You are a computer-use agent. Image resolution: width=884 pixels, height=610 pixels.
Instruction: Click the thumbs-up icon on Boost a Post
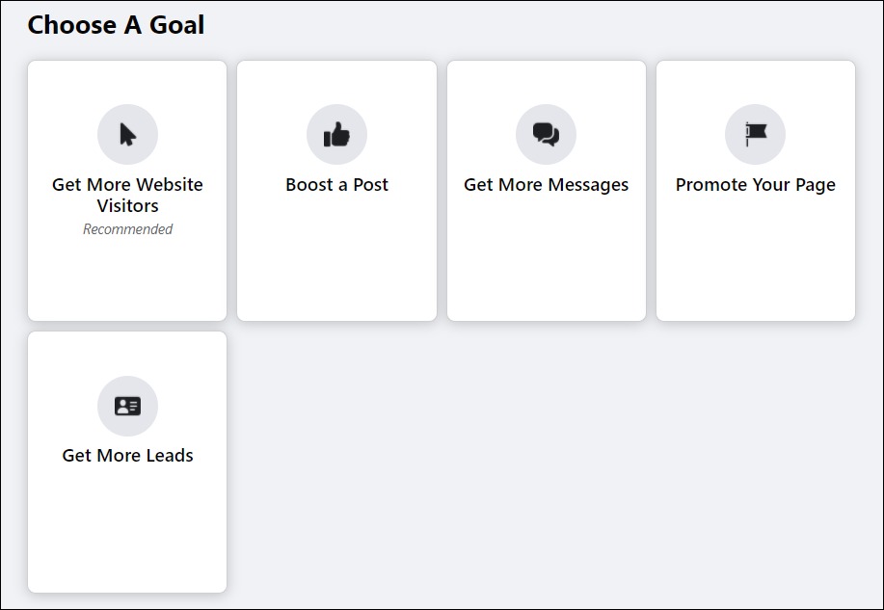pyautogui.click(x=336, y=135)
